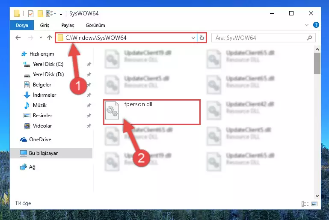The width and height of the screenshot is (329, 220).
Task: Click the New Folder quick access icon
Action: pos(40,13)
